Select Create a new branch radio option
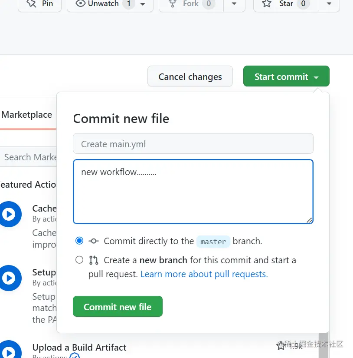The width and height of the screenshot is (353, 358). pyautogui.click(x=79, y=260)
